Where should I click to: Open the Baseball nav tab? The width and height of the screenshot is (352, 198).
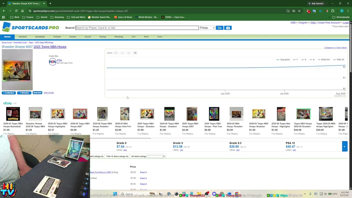coord(23,37)
